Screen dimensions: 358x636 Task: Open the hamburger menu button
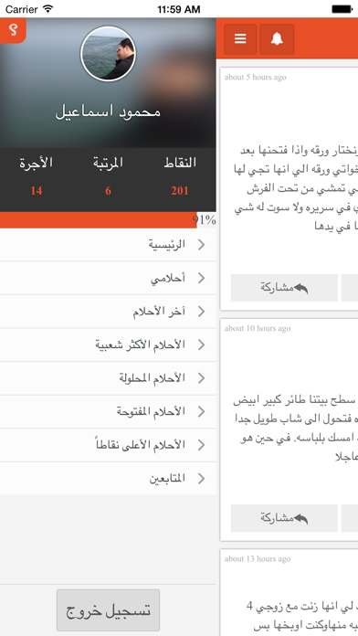coord(240,39)
